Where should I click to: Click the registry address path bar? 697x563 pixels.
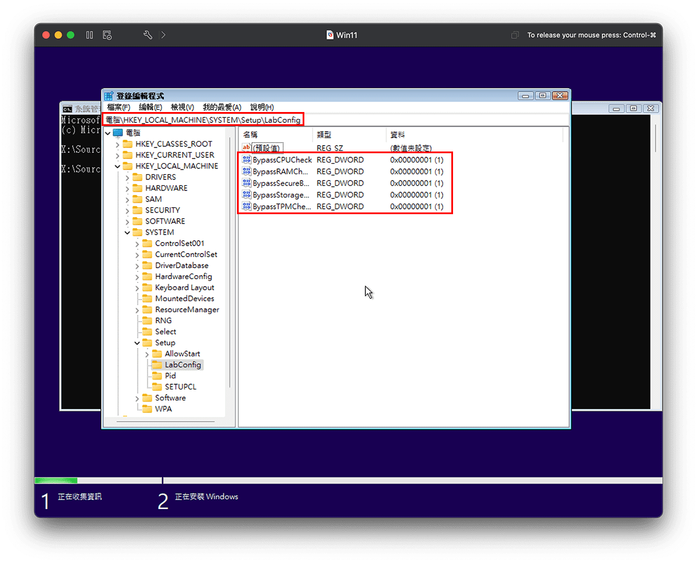(x=203, y=119)
